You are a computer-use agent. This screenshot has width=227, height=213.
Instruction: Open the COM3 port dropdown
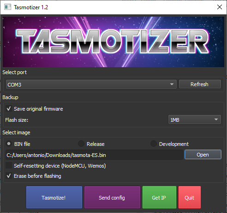(x=91, y=84)
